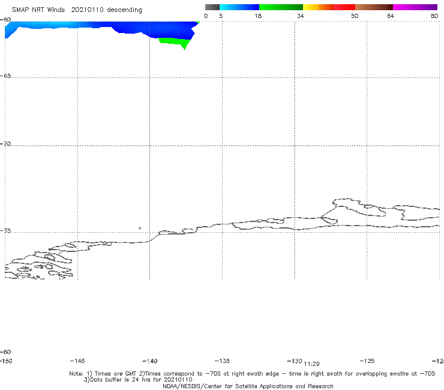
Task: Click the color scale value '18'
Action: (258, 16)
